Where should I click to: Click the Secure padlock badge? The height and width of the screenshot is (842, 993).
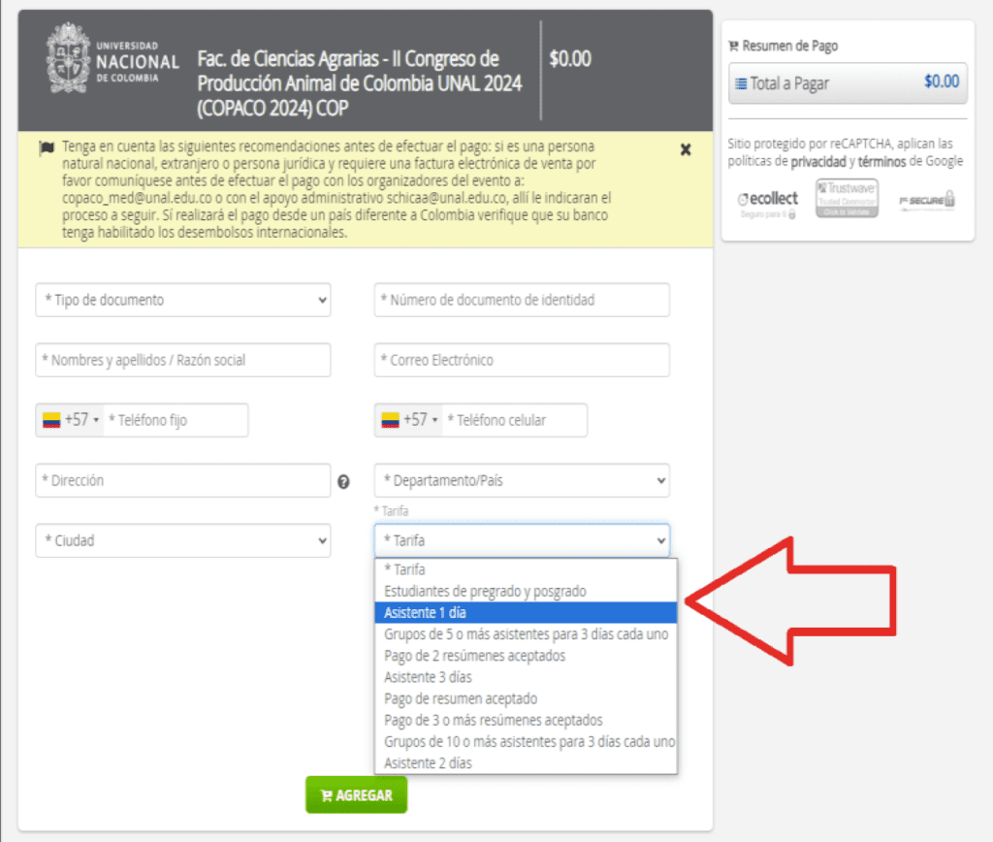926,200
